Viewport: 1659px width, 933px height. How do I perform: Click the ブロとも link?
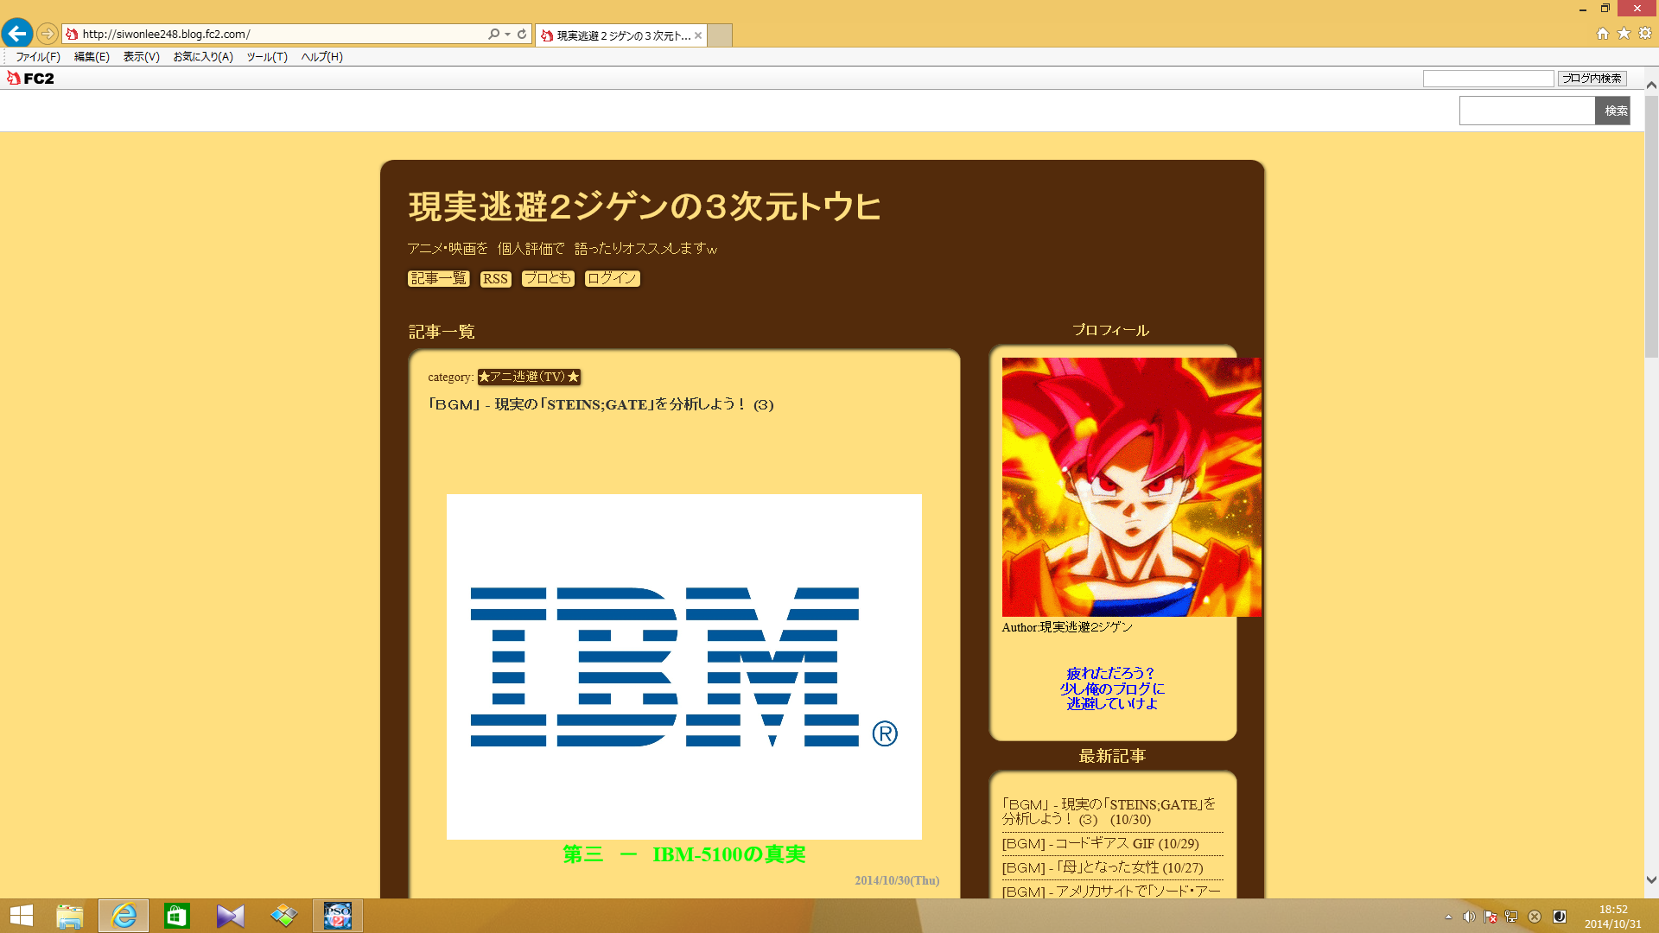point(548,278)
